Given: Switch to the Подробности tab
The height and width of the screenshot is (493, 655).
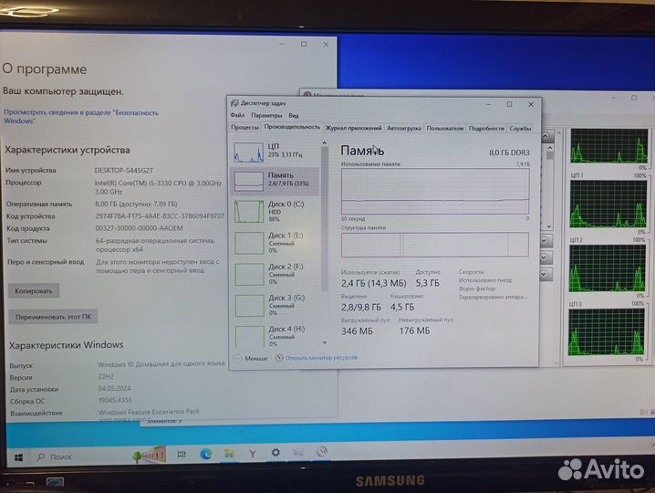Looking at the screenshot, I should 486,129.
